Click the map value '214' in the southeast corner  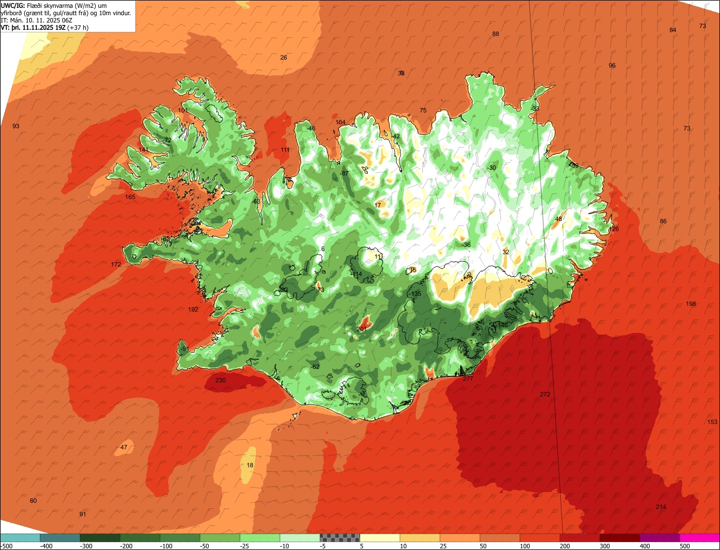(x=661, y=507)
